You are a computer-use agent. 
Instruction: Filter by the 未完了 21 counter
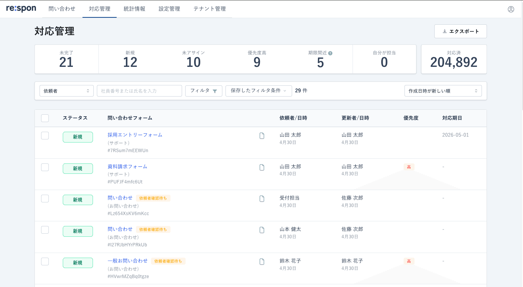coord(67,59)
